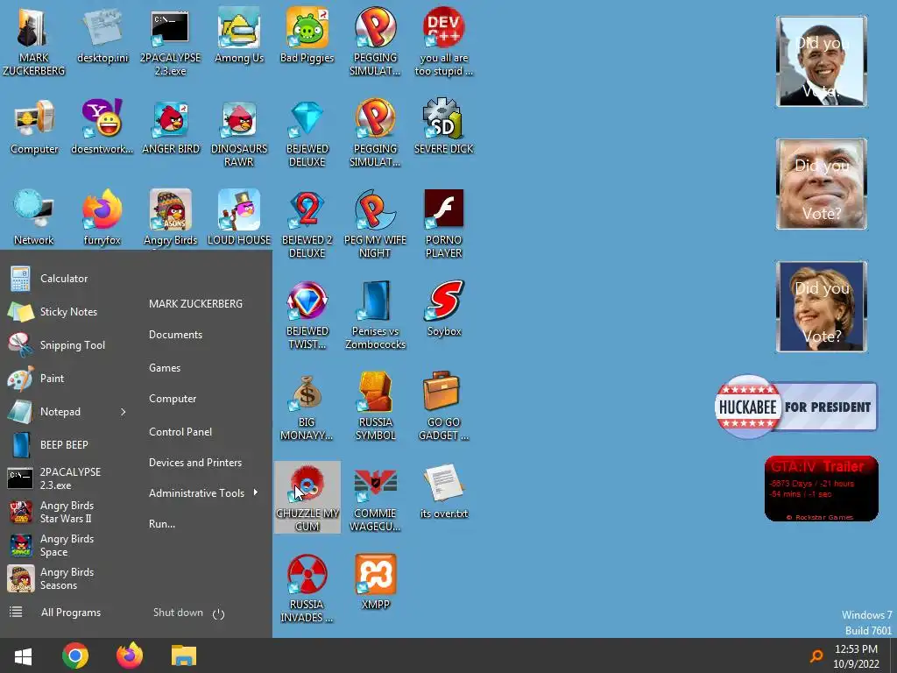This screenshot has height=673, width=897.
Task: Open the its over.txt file
Action: click(x=444, y=492)
